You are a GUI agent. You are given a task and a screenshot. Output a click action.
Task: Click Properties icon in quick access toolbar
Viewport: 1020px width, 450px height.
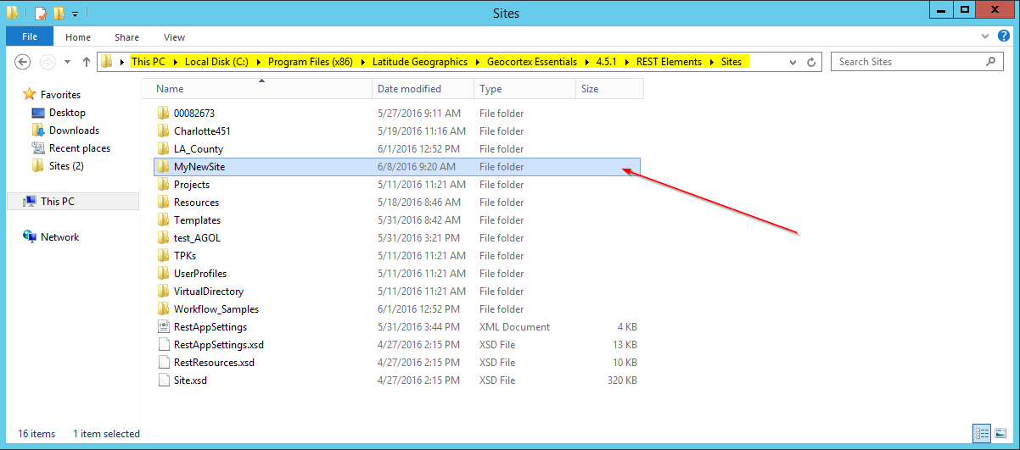click(x=40, y=14)
